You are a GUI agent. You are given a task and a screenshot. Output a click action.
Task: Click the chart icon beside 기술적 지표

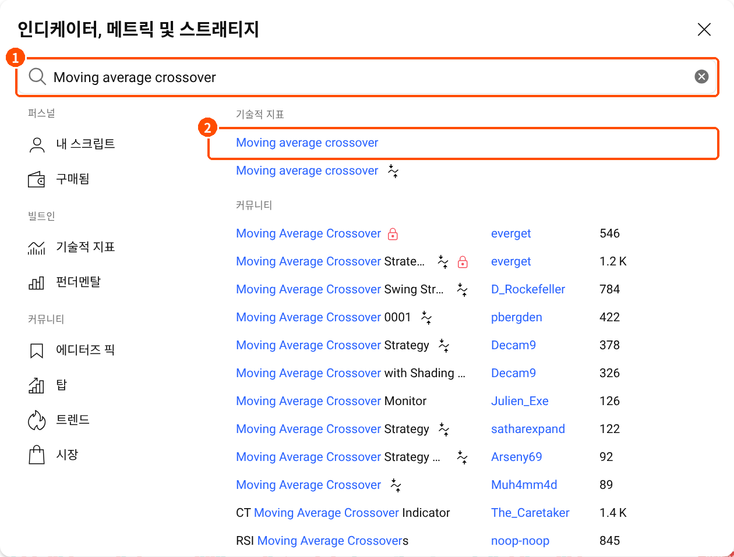point(37,248)
